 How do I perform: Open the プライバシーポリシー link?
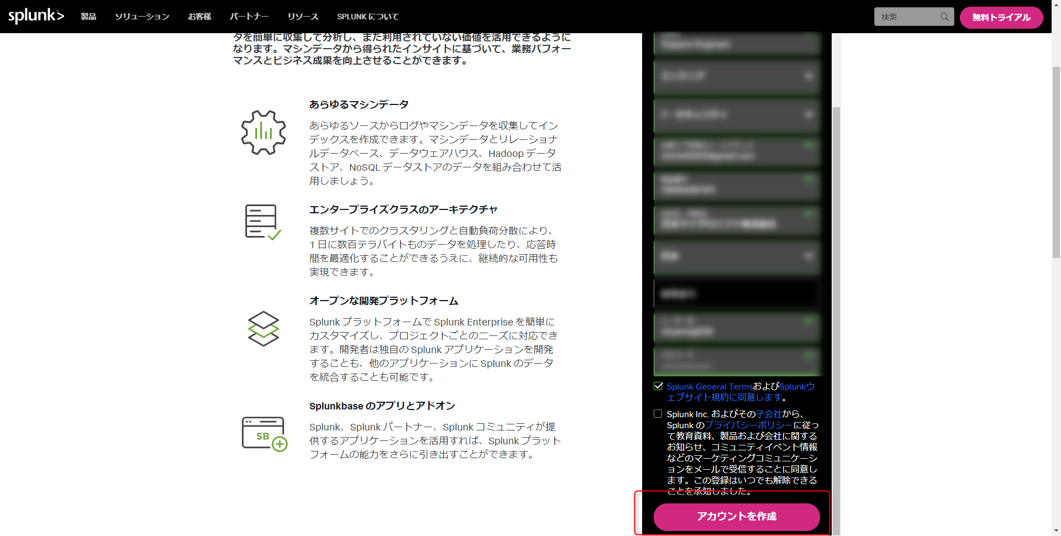tap(749, 425)
